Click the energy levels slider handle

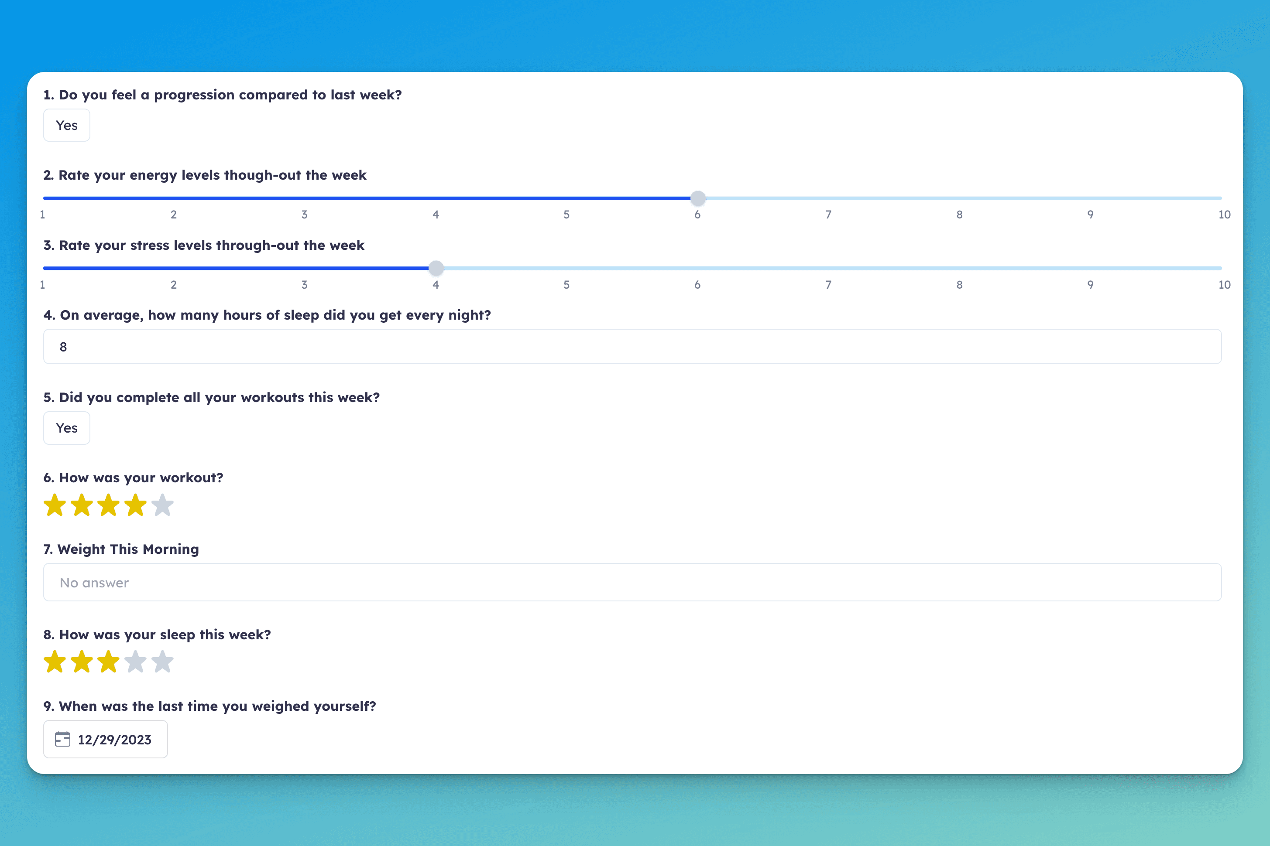click(x=698, y=198)
